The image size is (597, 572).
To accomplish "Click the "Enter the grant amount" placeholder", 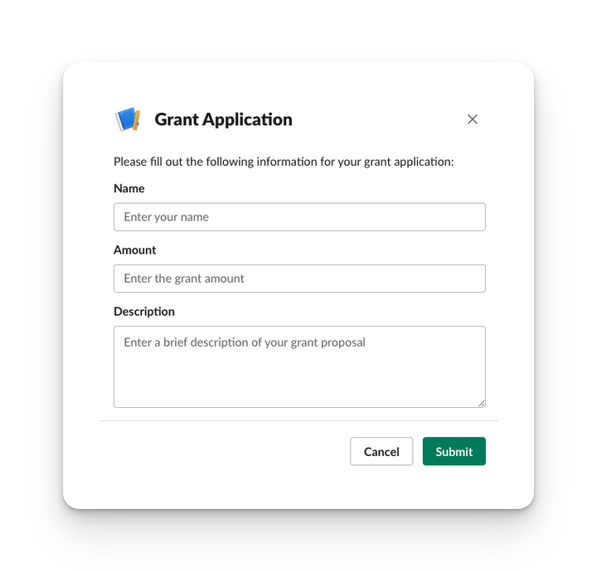I will click(x=184, y=279).
